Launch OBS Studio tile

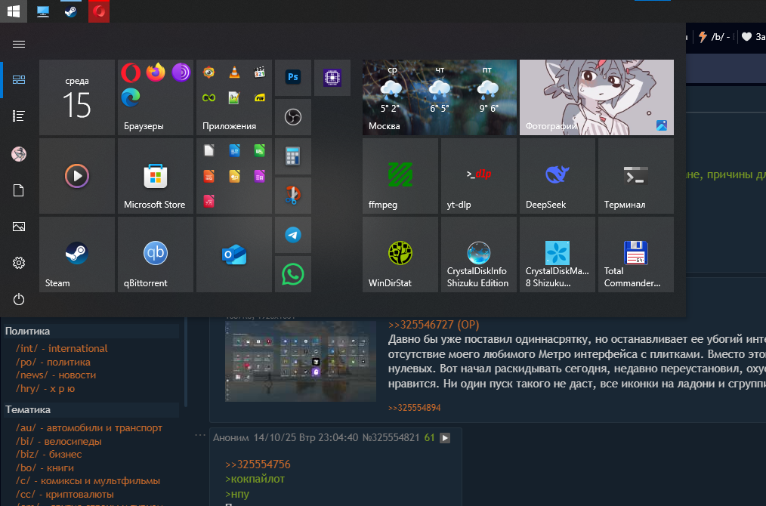tap(293, 117)
